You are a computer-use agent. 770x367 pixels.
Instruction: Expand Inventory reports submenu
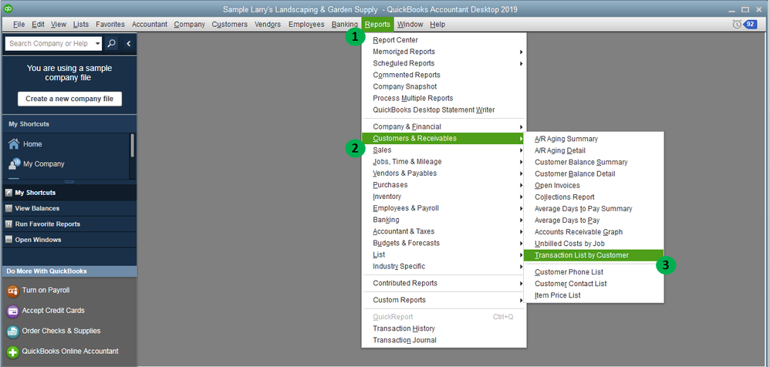[521, 197]
